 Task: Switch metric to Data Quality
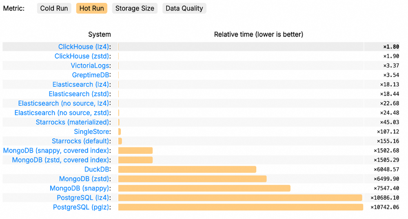[x=184, y=9]
